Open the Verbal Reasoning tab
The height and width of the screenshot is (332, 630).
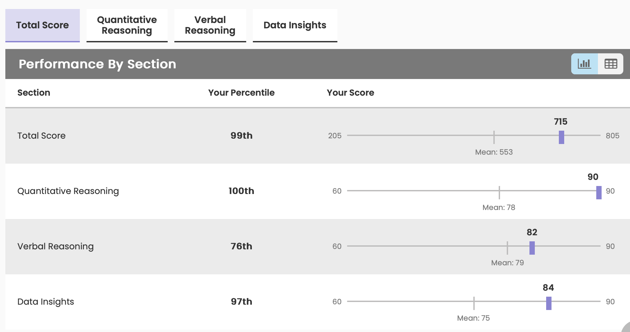[210, 25]
